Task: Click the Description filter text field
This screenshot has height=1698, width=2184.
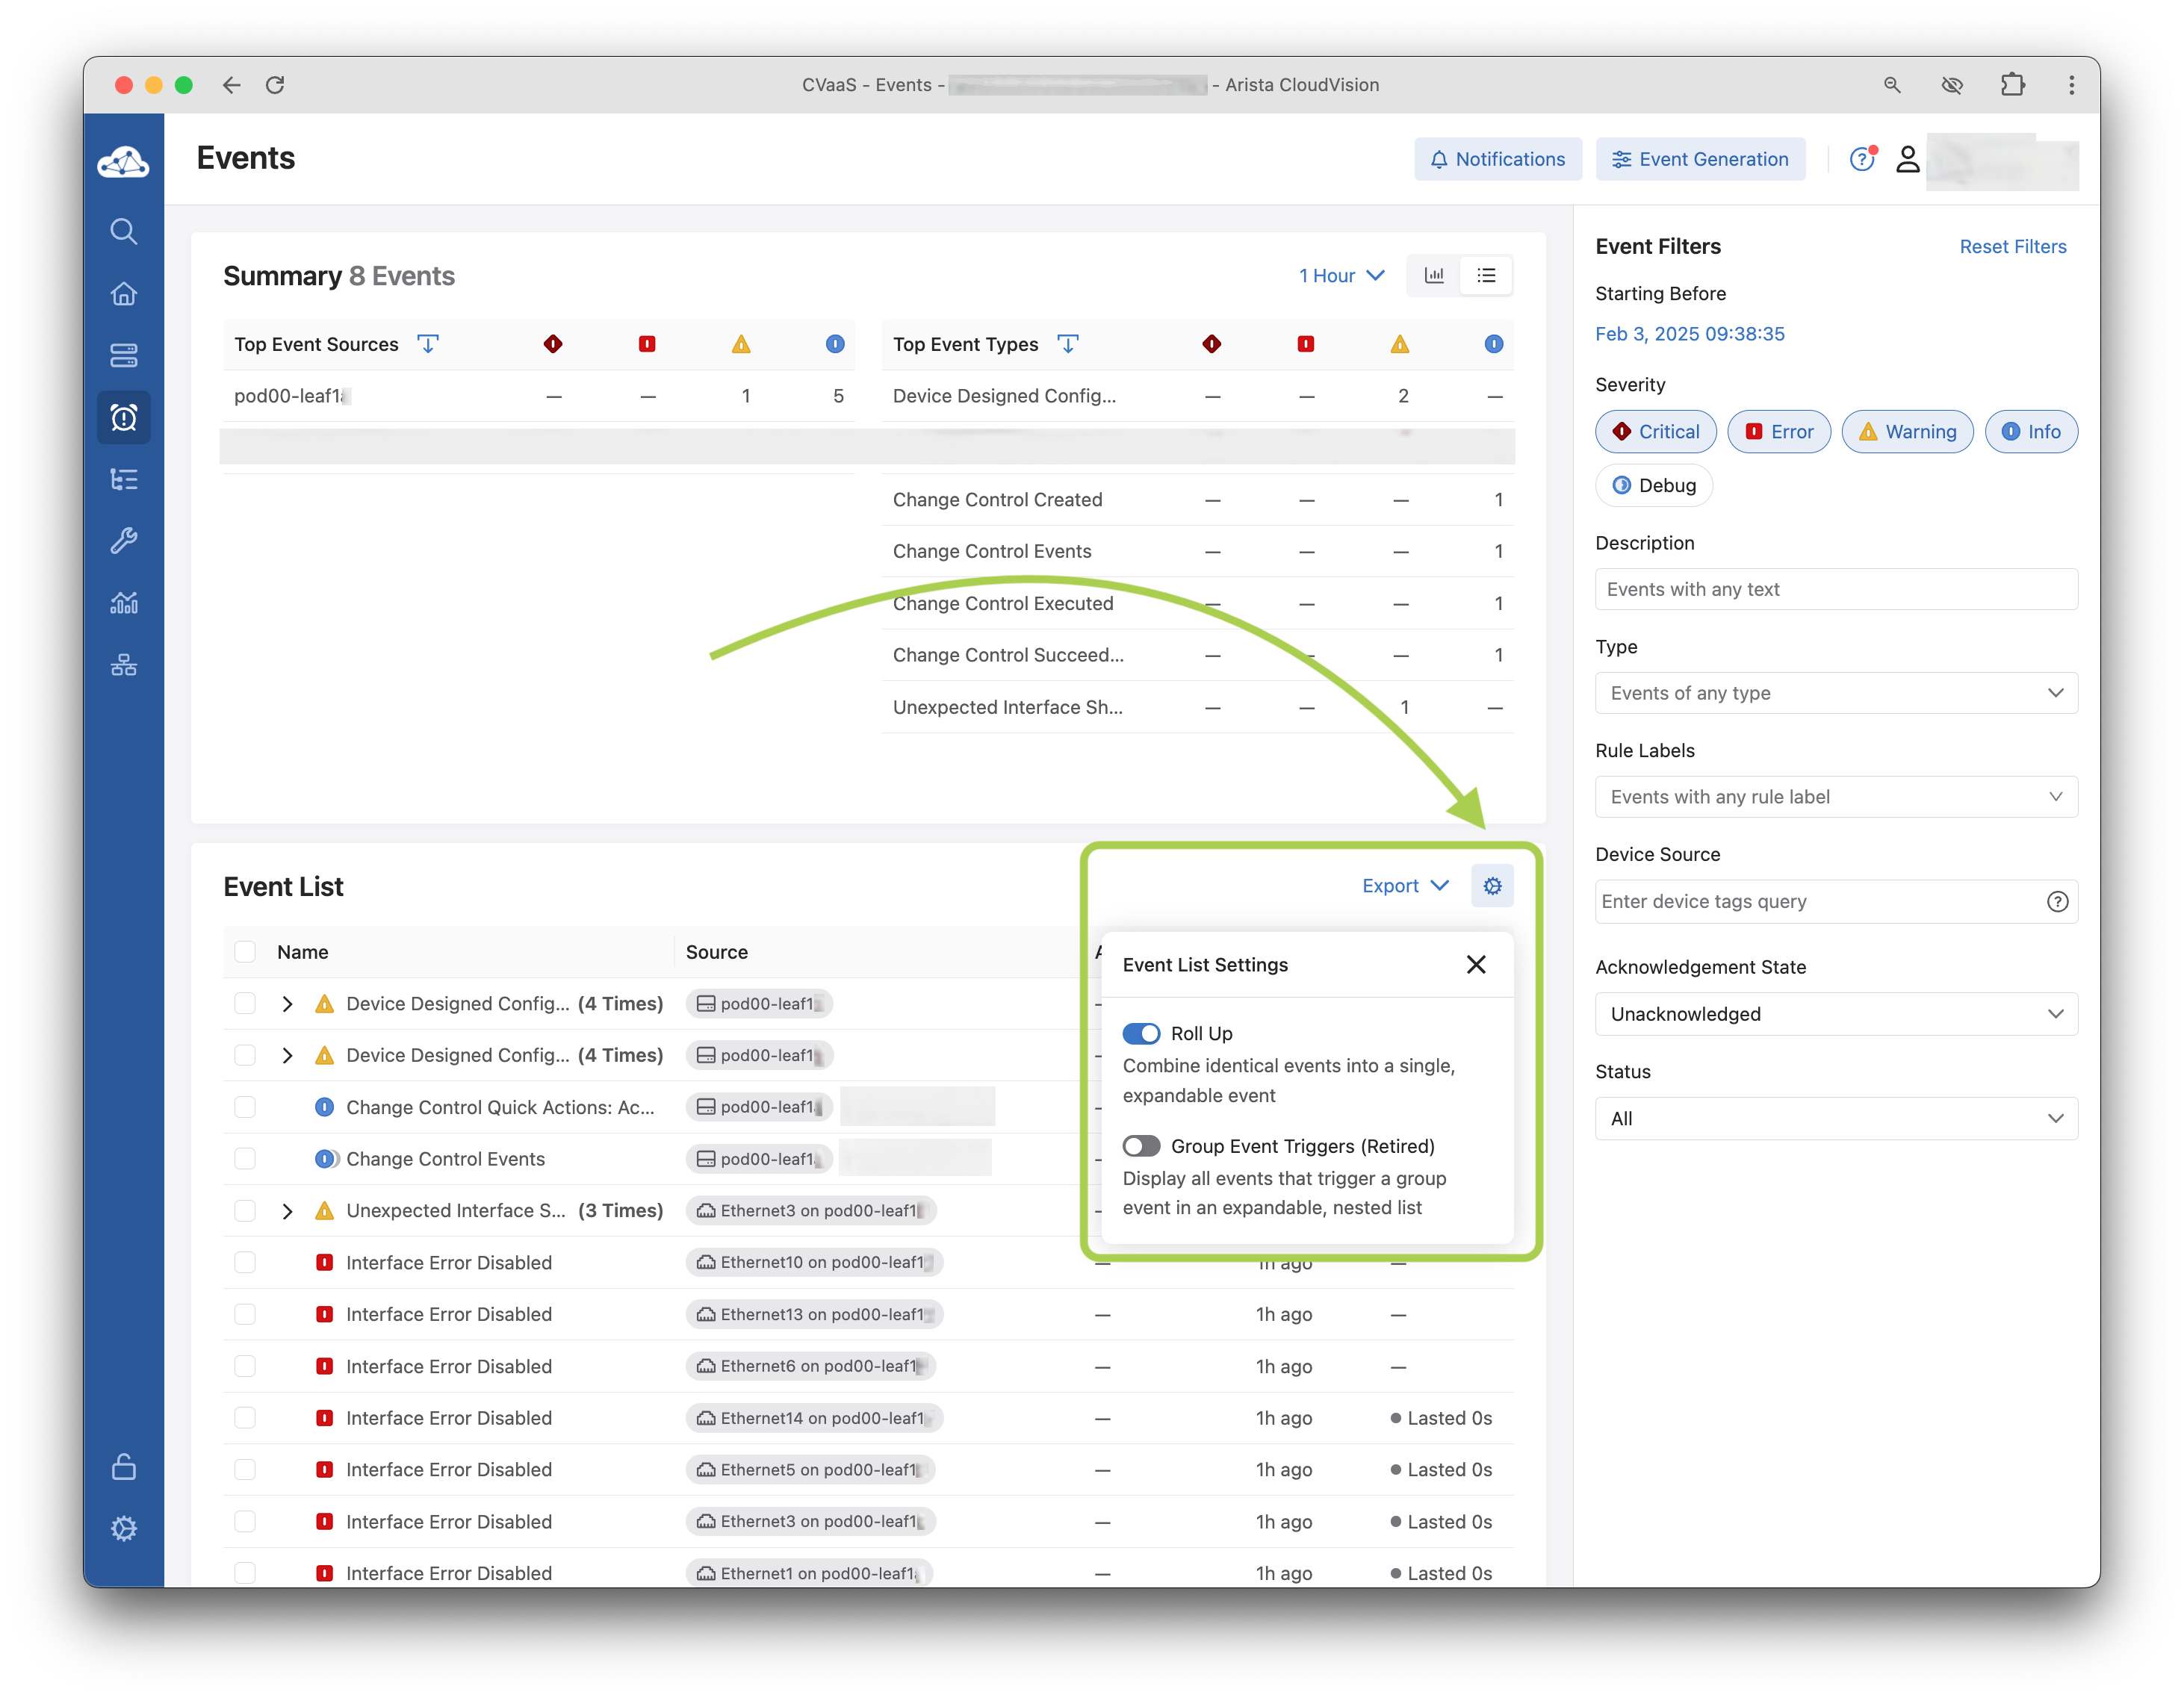Action: (x=1835, y=590)
